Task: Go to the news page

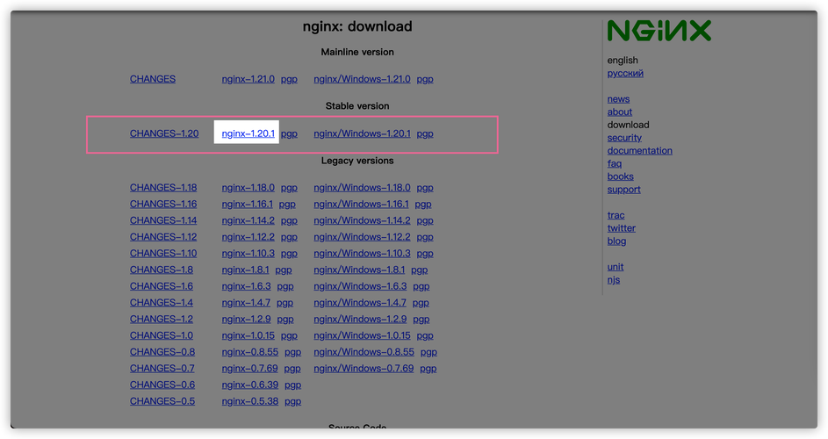Action: coord(618,99)
